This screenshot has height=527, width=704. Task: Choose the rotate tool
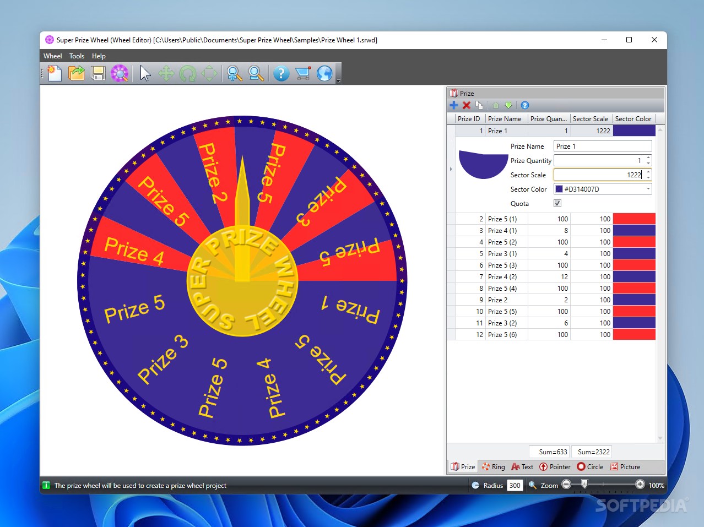(187, 73)
